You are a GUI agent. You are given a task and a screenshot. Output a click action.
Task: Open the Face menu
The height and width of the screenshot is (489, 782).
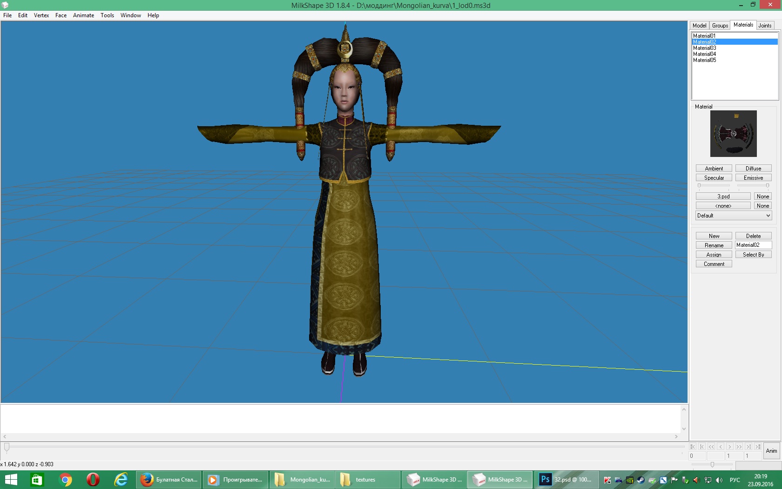tap(61, 15)
